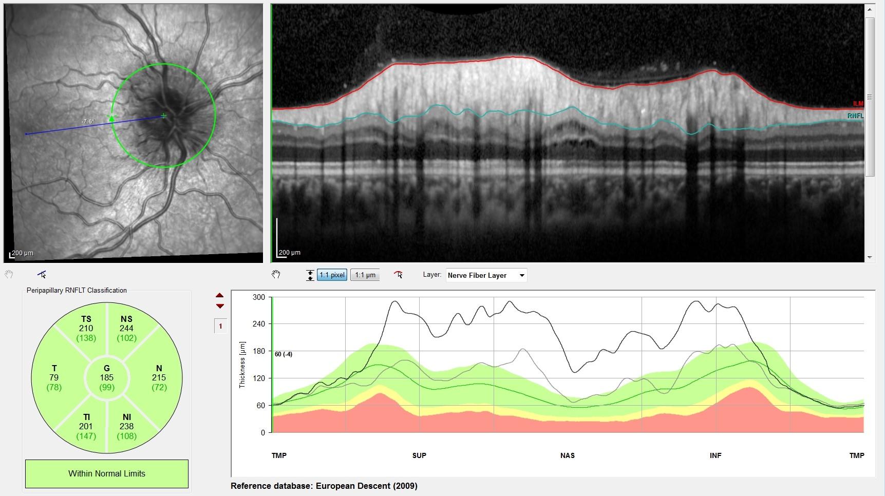Click the center of the optic disc image
885x496 pixels.
(164, 116)
